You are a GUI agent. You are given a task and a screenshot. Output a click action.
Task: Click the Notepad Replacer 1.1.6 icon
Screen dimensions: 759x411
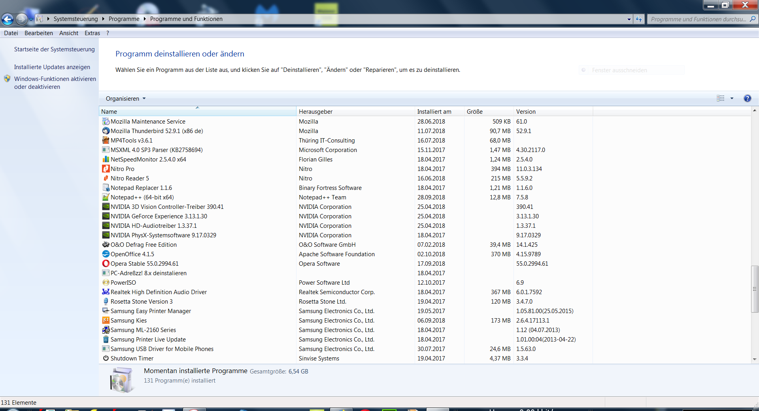pos(106,188)
